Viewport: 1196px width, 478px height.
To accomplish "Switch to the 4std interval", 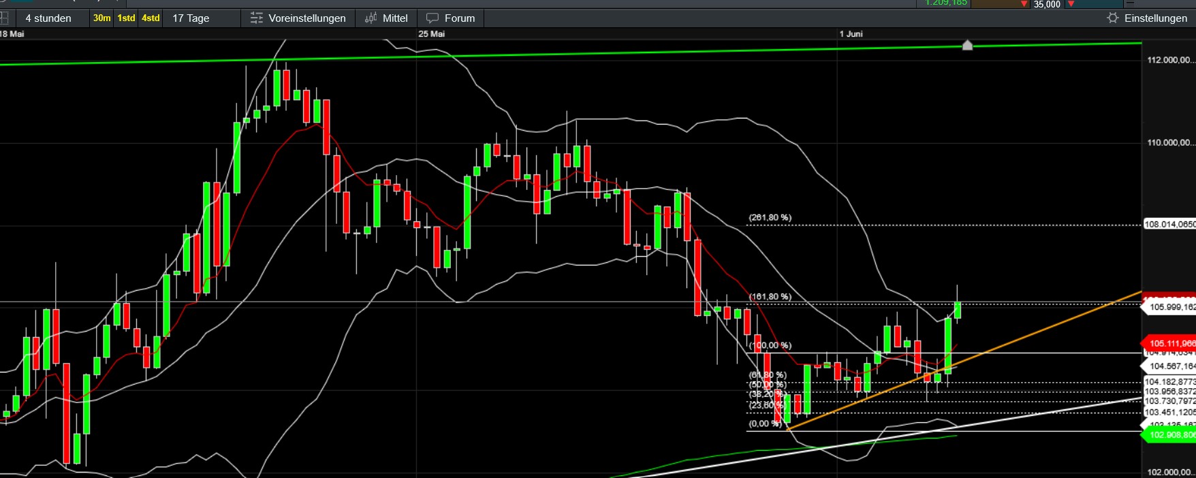I will (x=151, y=18).
